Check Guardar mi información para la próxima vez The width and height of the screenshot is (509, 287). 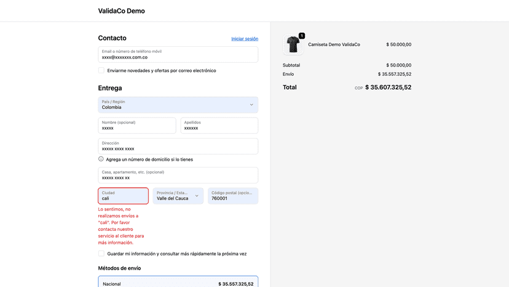point(101,254)
